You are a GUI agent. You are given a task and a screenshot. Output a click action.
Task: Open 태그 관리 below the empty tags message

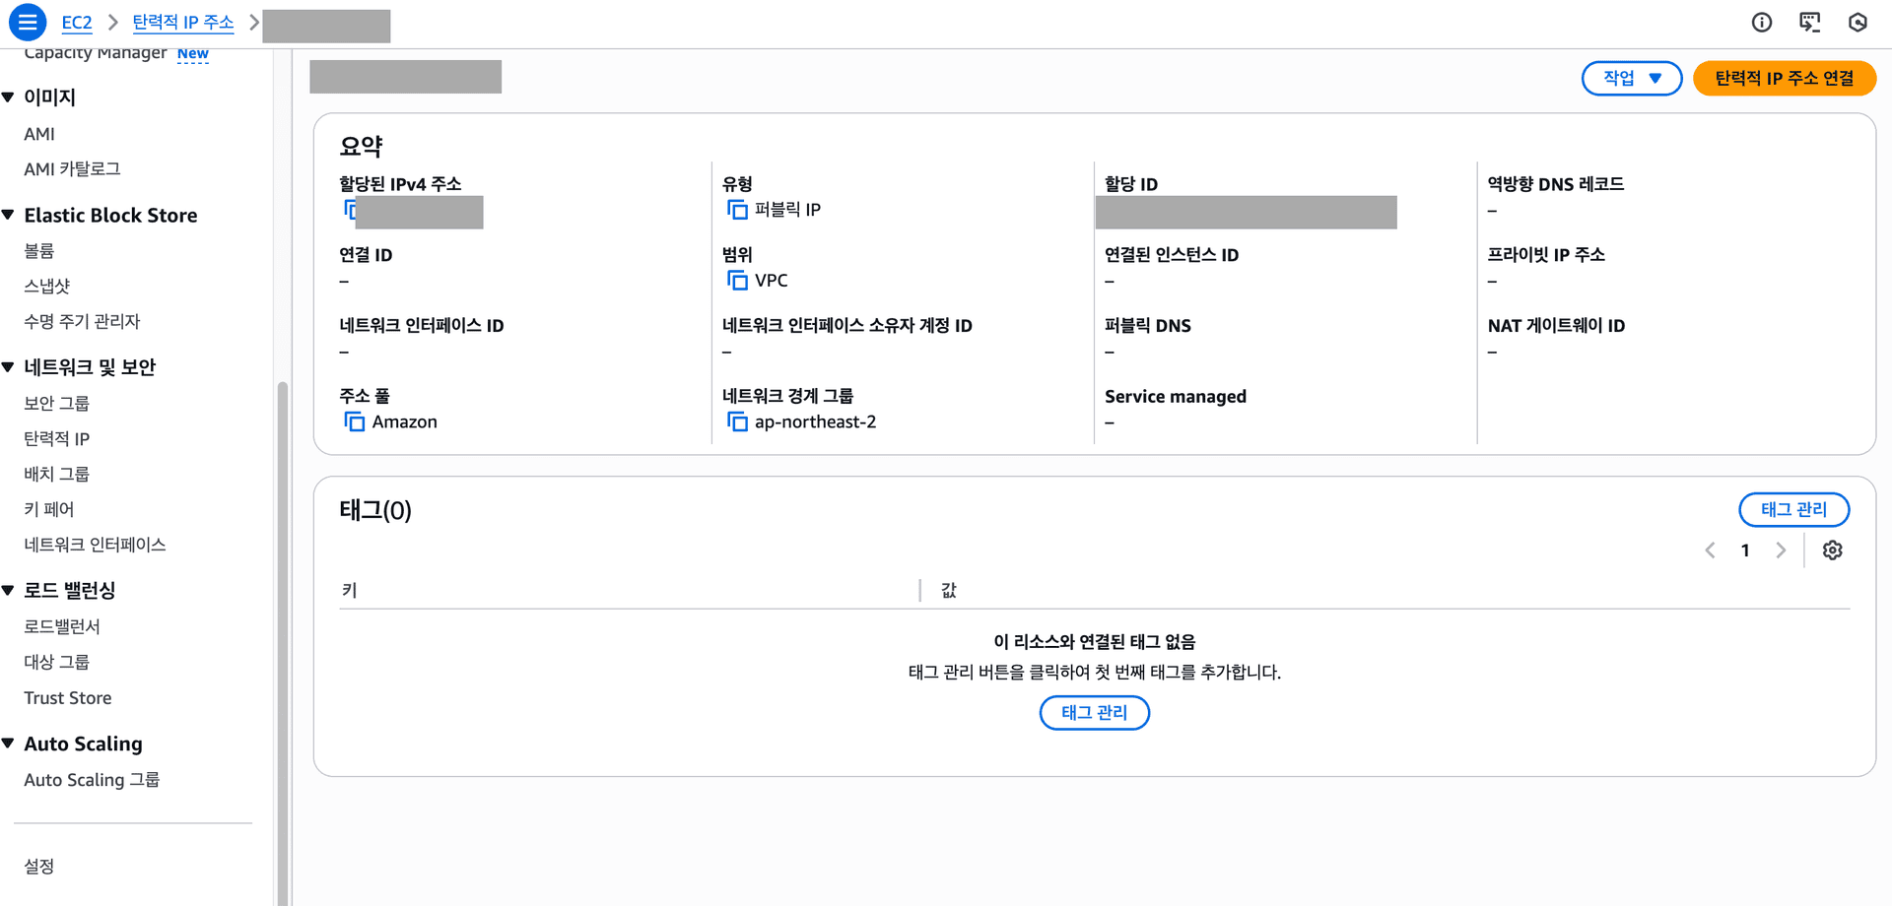(1094, 712)
